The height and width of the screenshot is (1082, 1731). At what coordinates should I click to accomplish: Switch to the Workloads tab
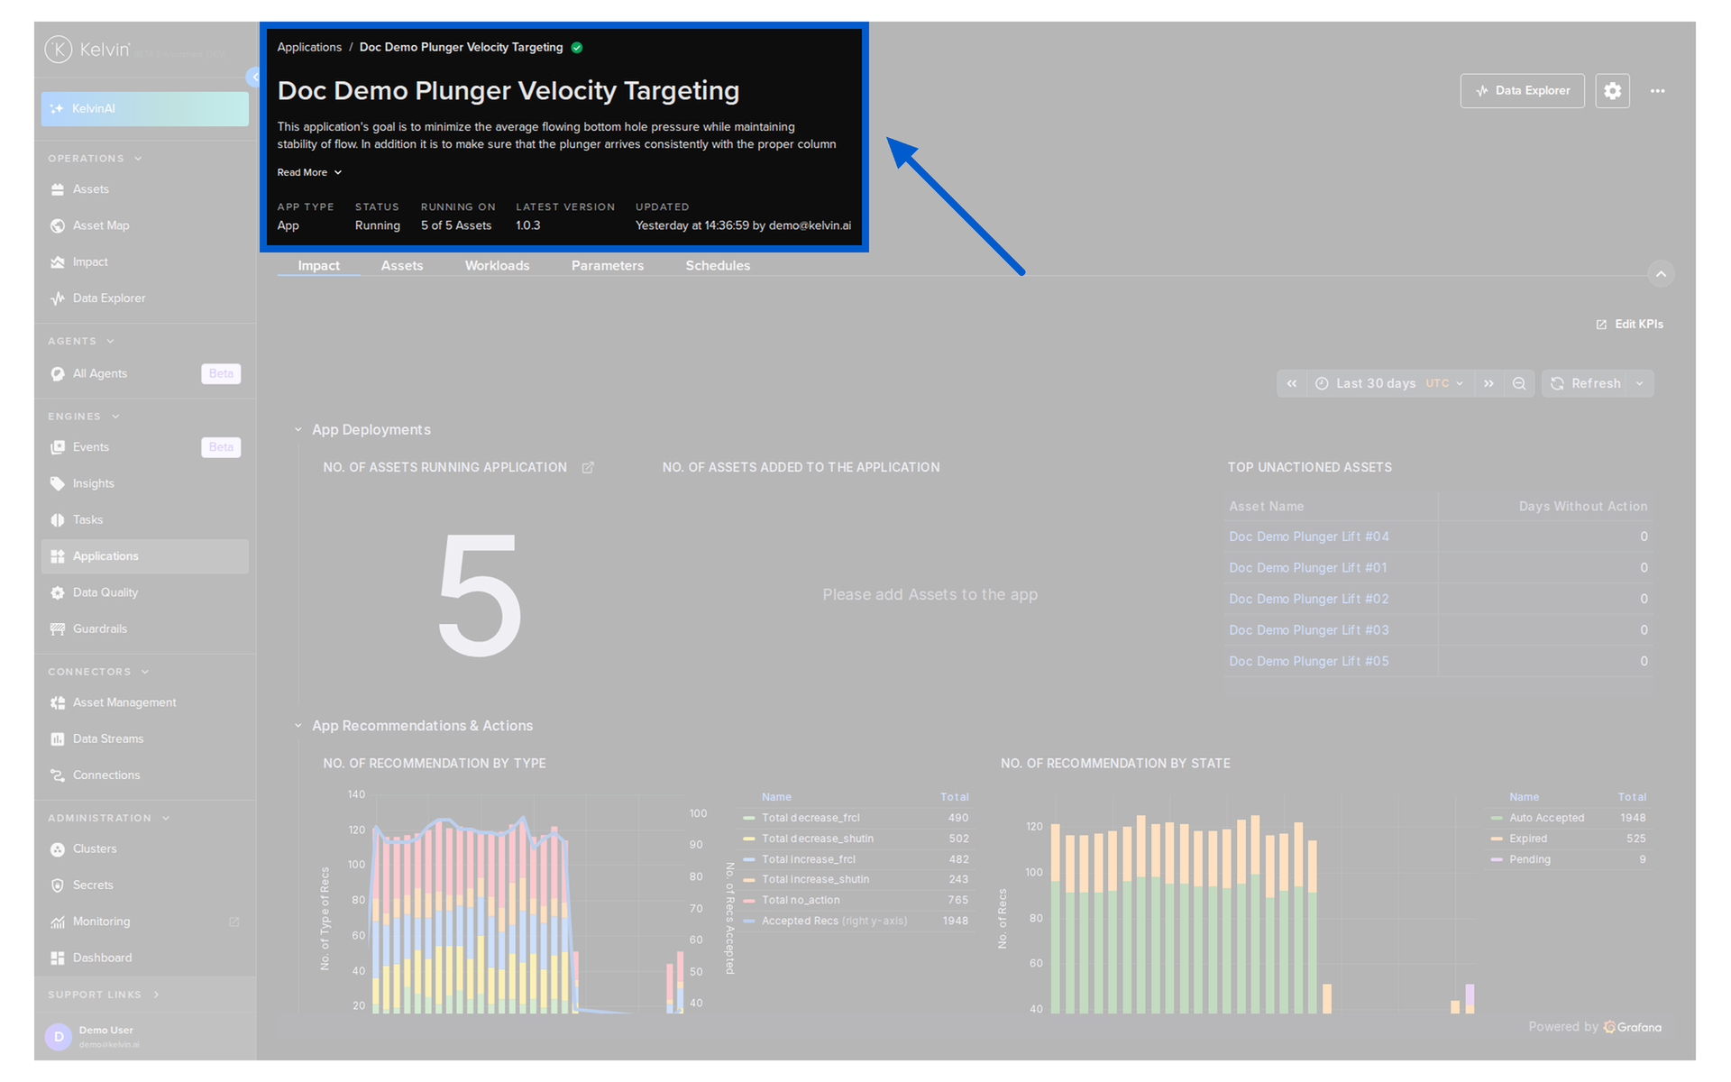pos(497,266)
